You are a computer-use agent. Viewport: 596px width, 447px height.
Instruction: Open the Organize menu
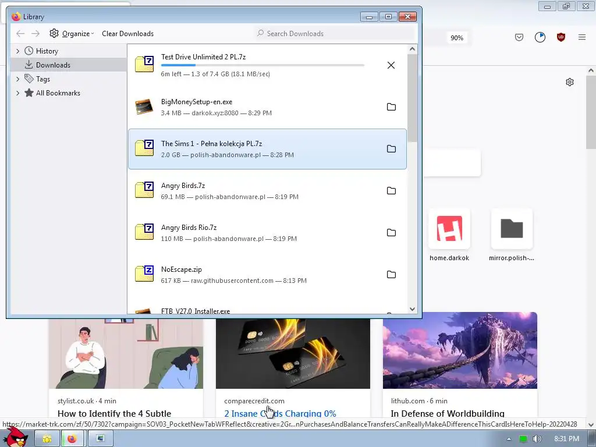pos(72,33)
